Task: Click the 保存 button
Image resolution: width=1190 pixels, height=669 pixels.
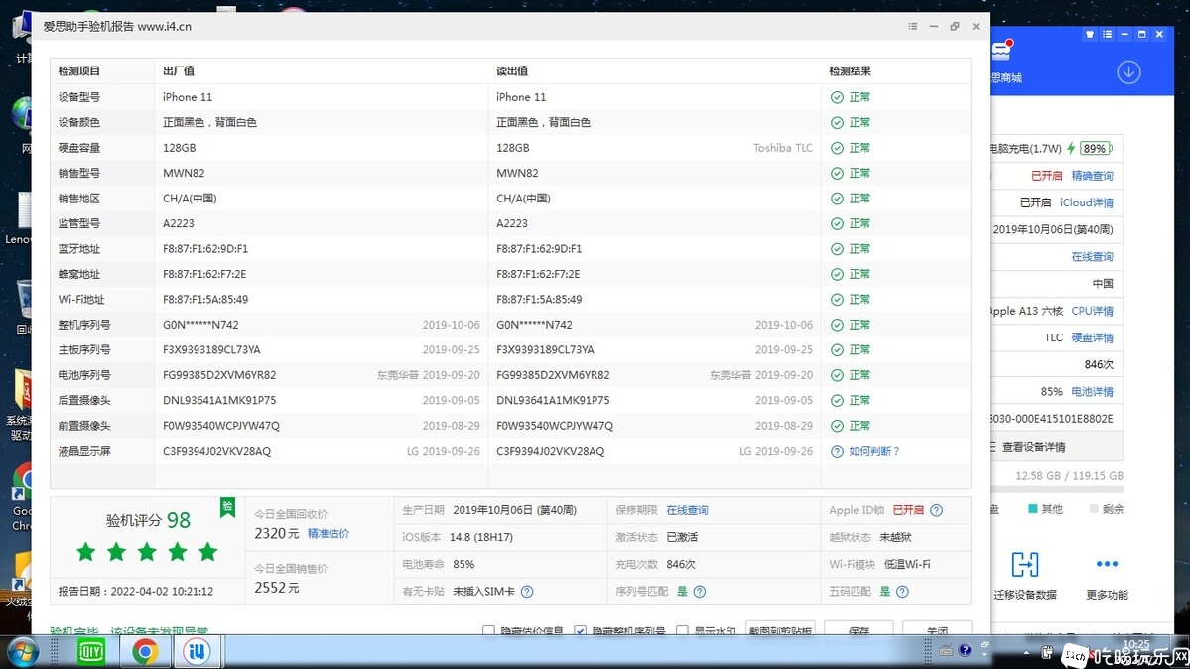Action: tap(859, 628)
